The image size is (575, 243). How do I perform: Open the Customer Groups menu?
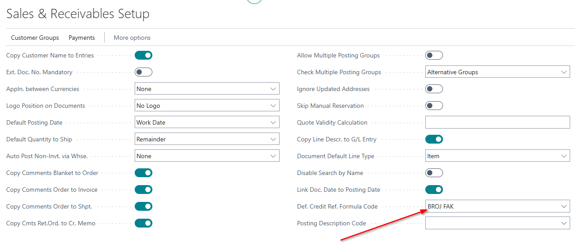click(35, 38)
